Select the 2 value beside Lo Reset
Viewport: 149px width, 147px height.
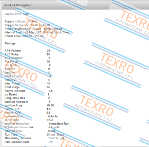[x=48, y=94]
